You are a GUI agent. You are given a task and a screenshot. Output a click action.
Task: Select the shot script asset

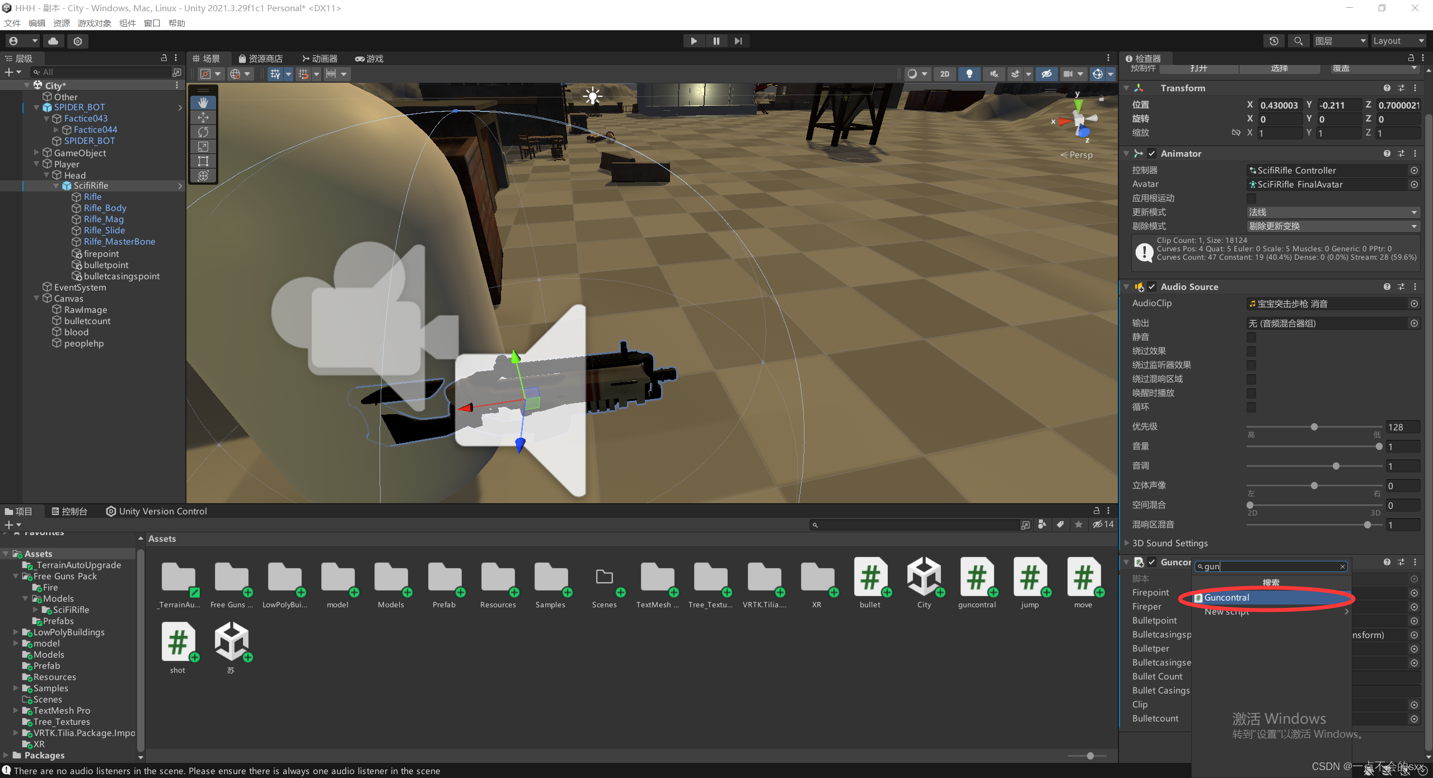click(178, 643)
